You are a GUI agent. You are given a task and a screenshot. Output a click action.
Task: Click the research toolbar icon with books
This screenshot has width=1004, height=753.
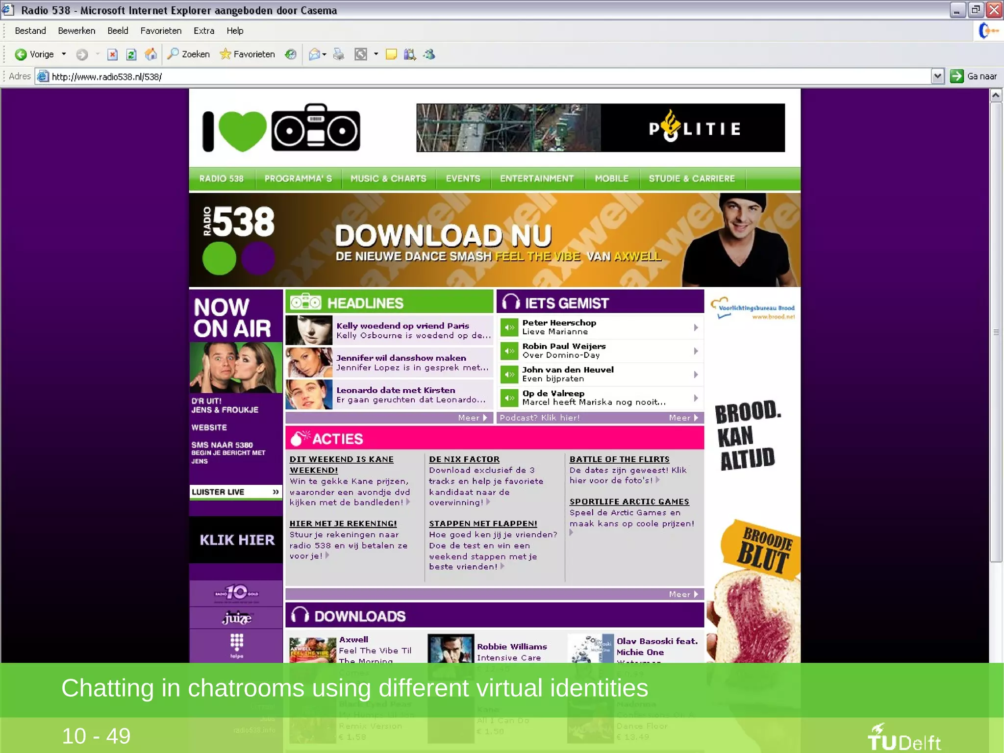pos(410,54)
